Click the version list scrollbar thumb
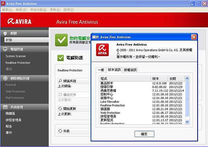This screenshot has height=147, width=208. 187,98
